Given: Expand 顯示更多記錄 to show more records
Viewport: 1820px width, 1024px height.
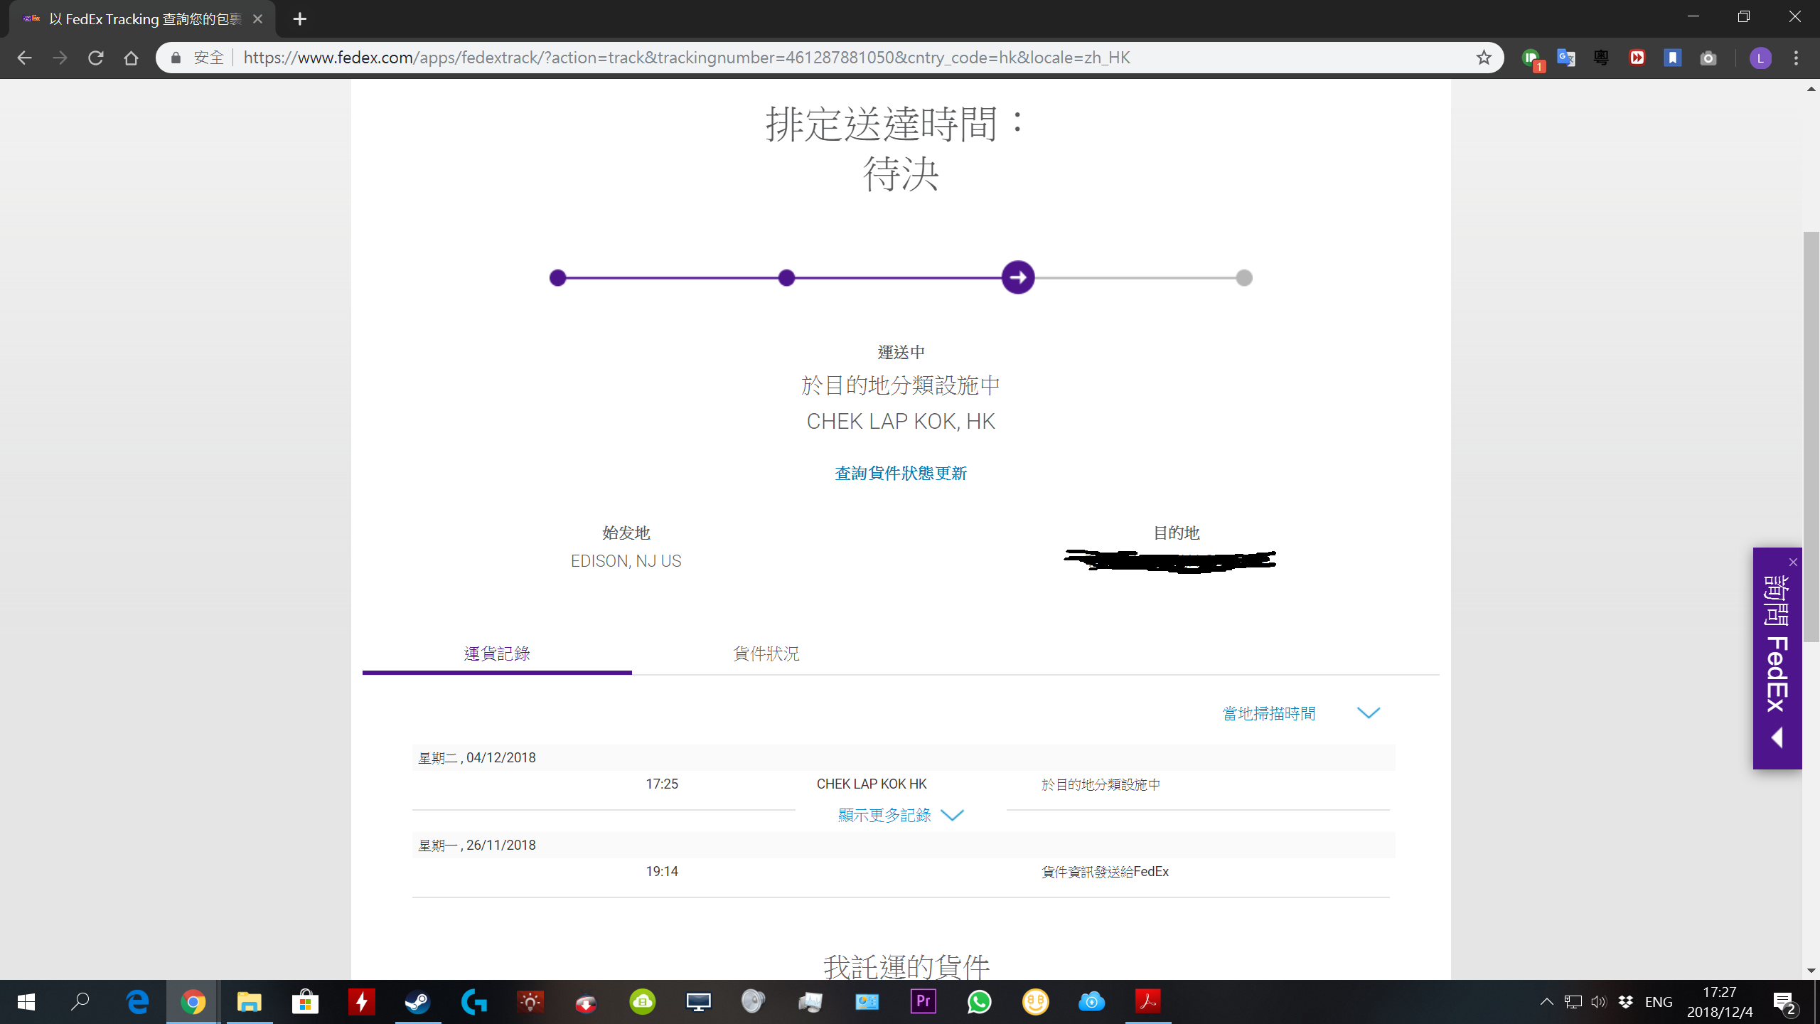Looking at the screenshot, I should click(x=901, y=815).
